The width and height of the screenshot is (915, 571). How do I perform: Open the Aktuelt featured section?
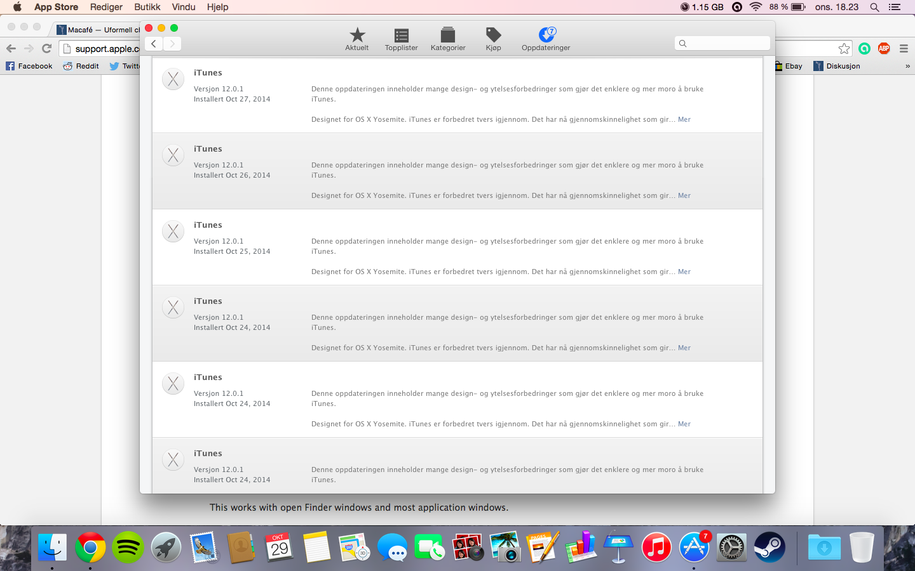[x=357, y=39]
